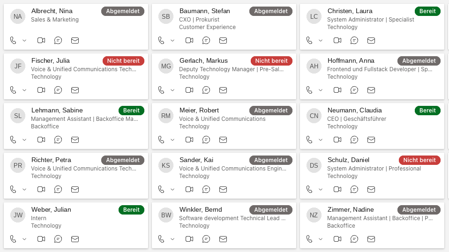
Task: Open chat with Hoffmann, Anna
Action: click(354, 90)
